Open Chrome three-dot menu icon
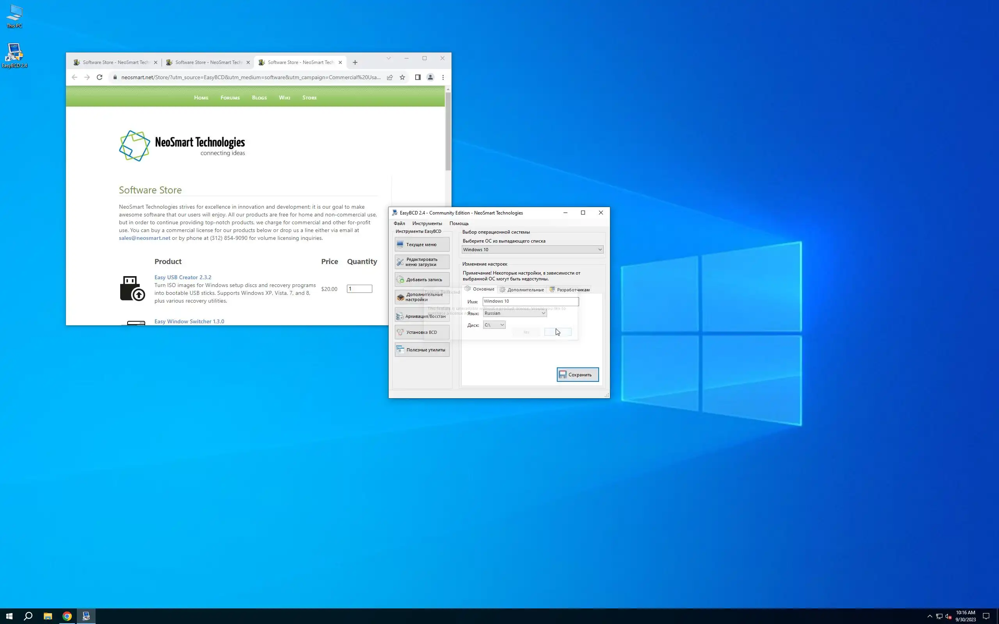Viewport: 999px width, 624px height. [x=443, y=77]
